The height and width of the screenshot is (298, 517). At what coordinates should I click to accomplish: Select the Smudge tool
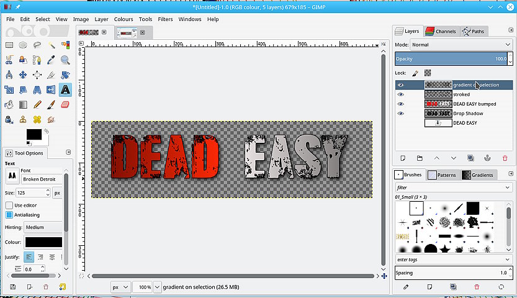52,119
